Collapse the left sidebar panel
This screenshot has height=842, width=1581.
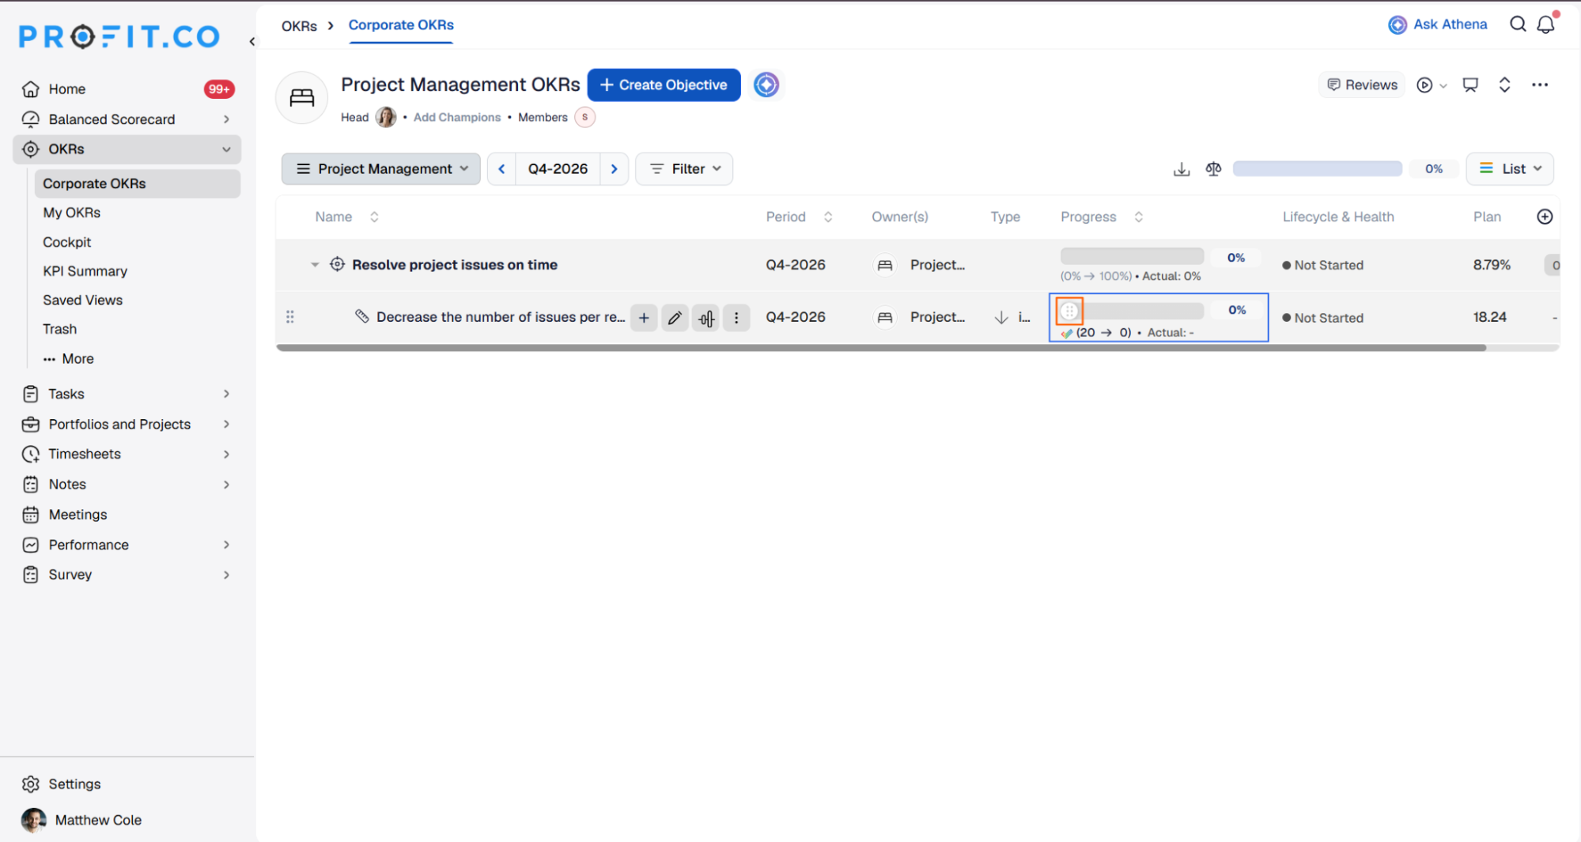tap(252, 41)
